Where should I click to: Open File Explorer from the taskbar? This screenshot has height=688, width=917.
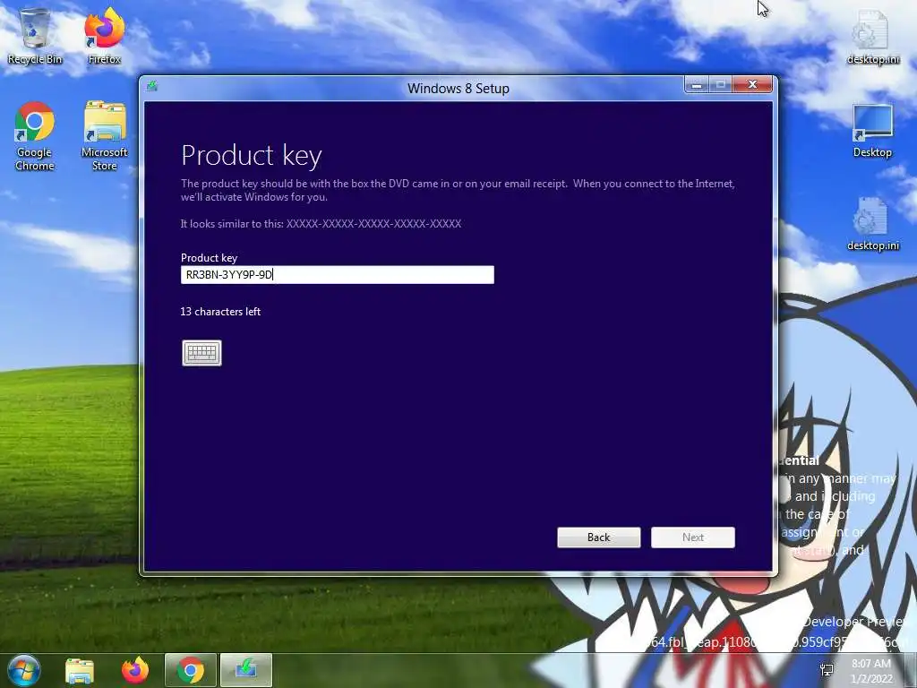click(80, 670)
